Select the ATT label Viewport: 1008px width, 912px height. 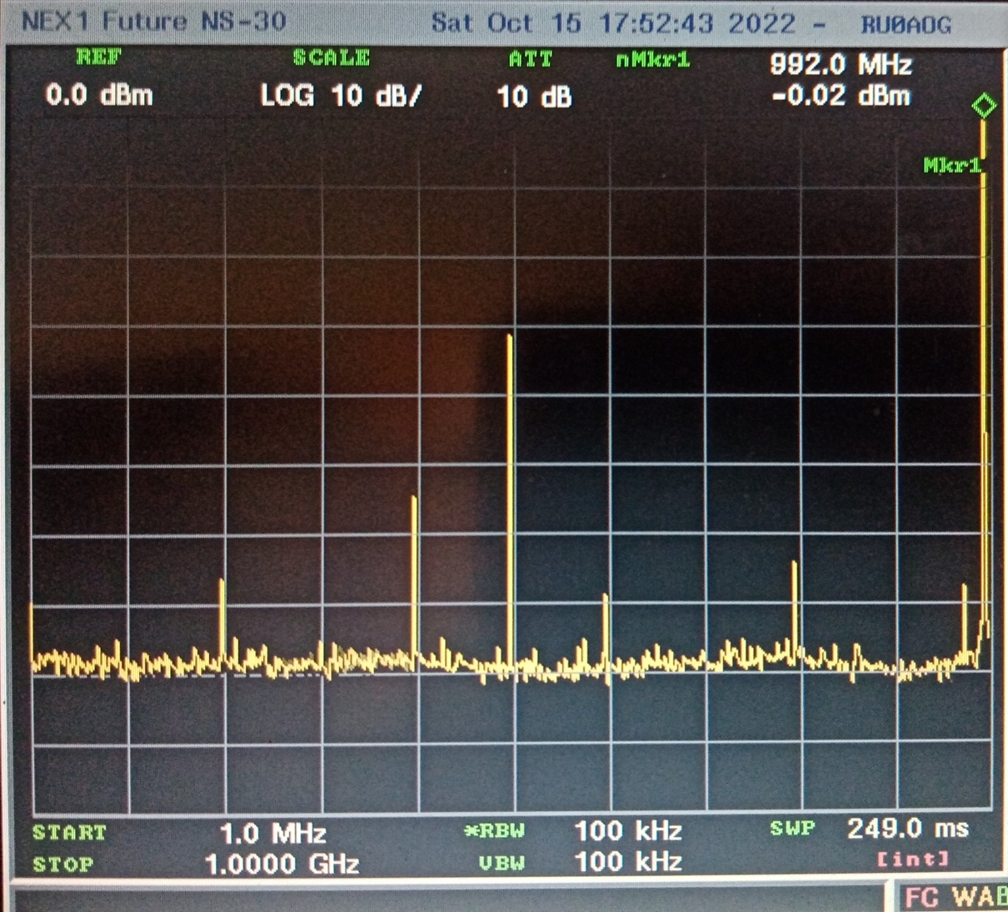pos(530,59)
